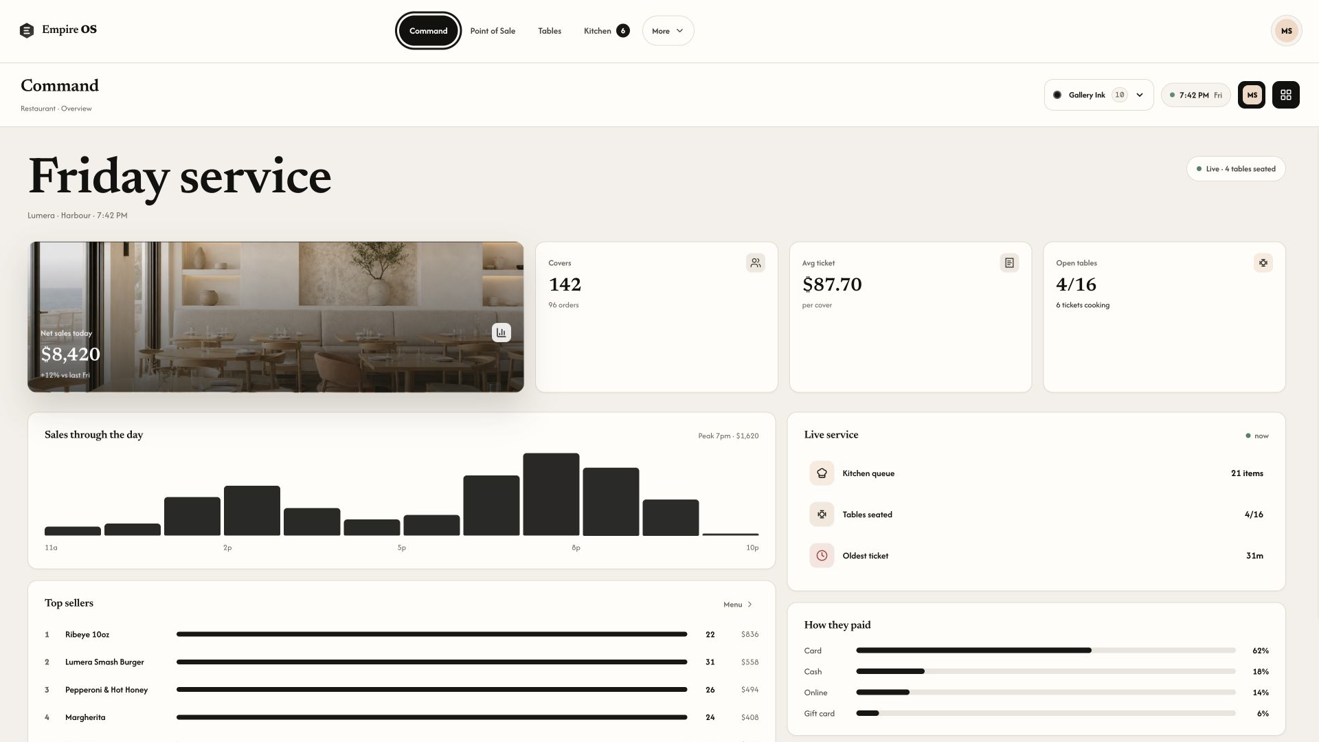Click the Covers people icon
Screen dimensions: 1319x742
click(x=756, y=263)
